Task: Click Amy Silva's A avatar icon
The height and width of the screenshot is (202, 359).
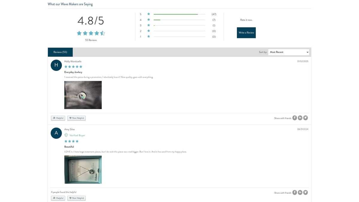Action: click(x=56, y=133)
